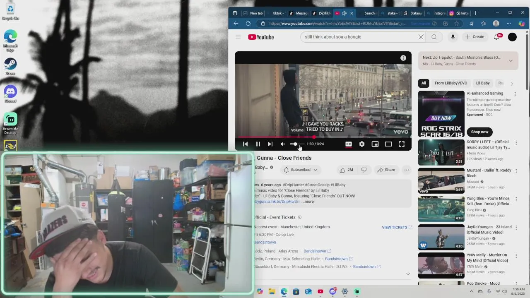Skip to next video in player
Image resolution: width=530 pixels, height=298 pixels.
[x=270, y=144]
